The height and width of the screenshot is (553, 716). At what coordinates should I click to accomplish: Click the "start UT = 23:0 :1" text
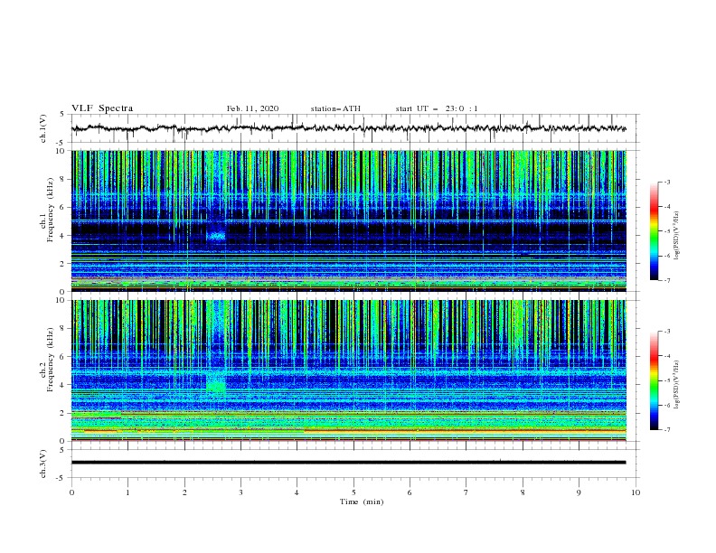[x=437, y=108]
